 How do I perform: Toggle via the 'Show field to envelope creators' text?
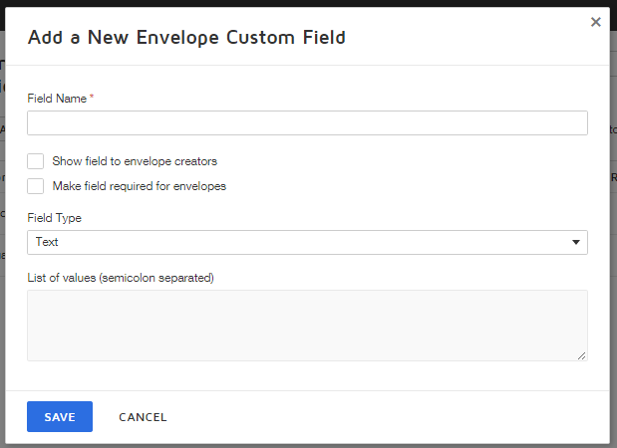[135, 161]
